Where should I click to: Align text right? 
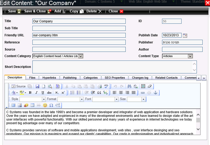(x=127, y=93)
